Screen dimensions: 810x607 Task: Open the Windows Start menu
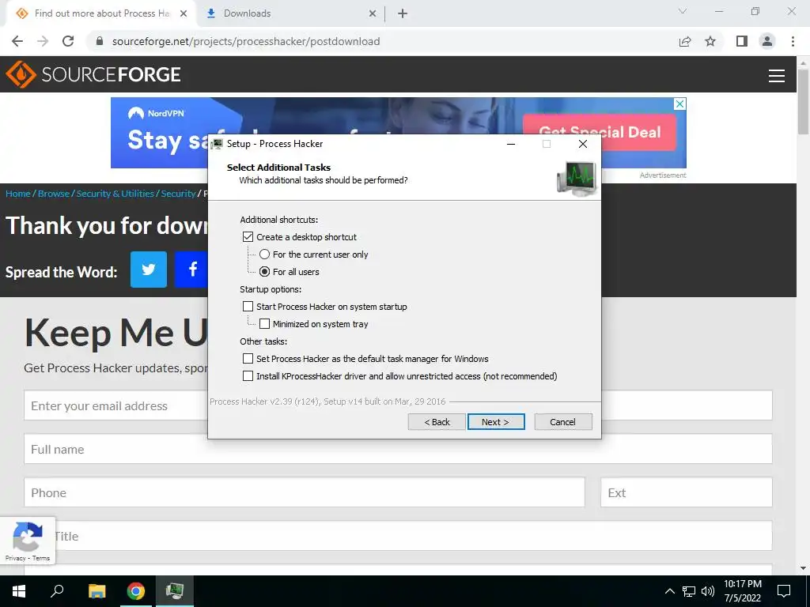click(x=19, y=591)
